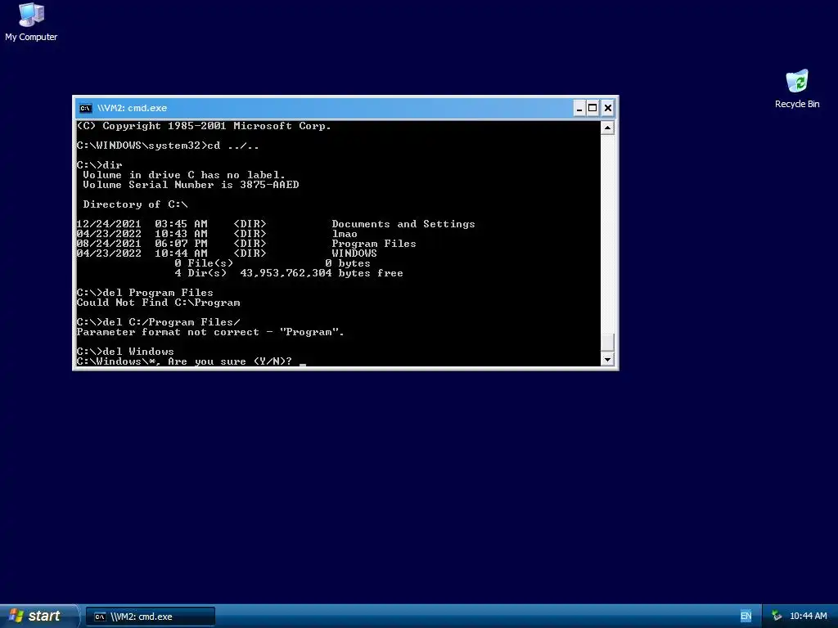Click the 'Directory of C:\' line
Viewport: 838px width, 628px height.
pyautogui.click(x=135, y=204)
